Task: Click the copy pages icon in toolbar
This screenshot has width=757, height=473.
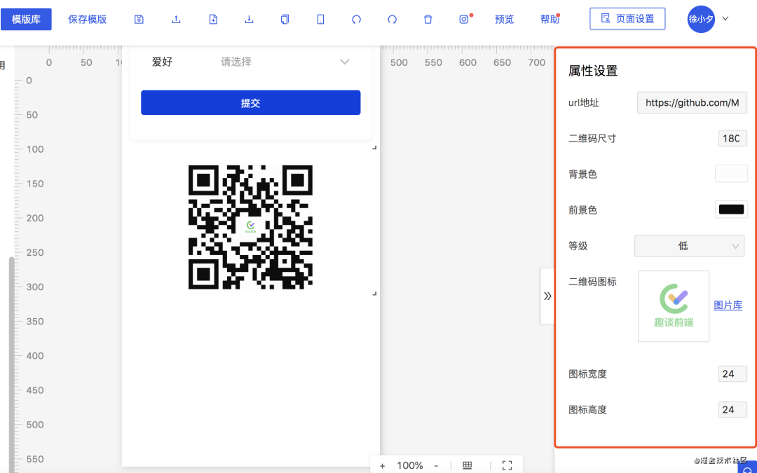Action: click(285, 20)
